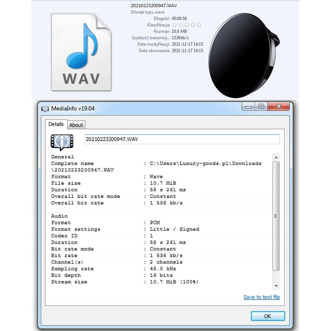Set classification to two stars
The height and width of the screenshot is (331, 331).
click(x=180, y=25)
